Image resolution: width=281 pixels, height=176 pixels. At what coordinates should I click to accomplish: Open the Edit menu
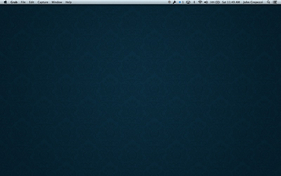point(32,2)
